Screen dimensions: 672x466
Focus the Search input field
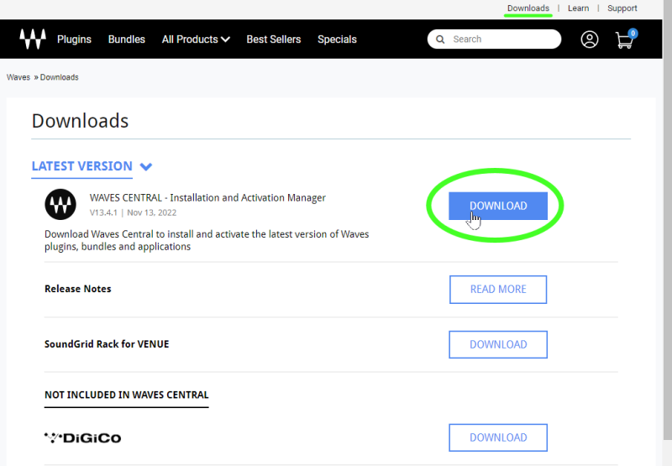pyautogui.click(x=494, y=39)
